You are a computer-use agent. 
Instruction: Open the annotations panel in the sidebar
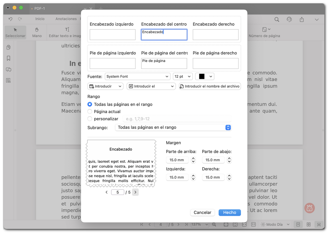point(8,69)
